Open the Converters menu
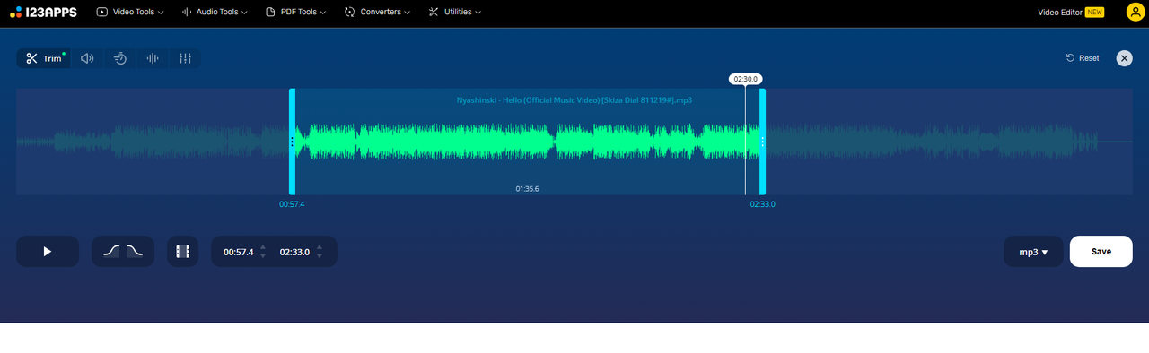 tap(378, 12)
